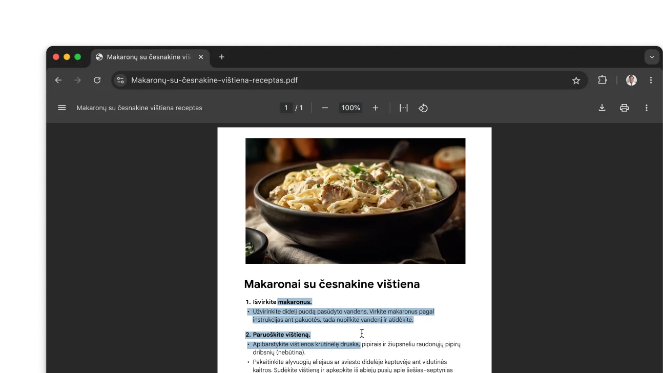The height and width of the screenshot is (373, 663).
Task: Navigate forward with the arrow button
Action: (77, 80)
